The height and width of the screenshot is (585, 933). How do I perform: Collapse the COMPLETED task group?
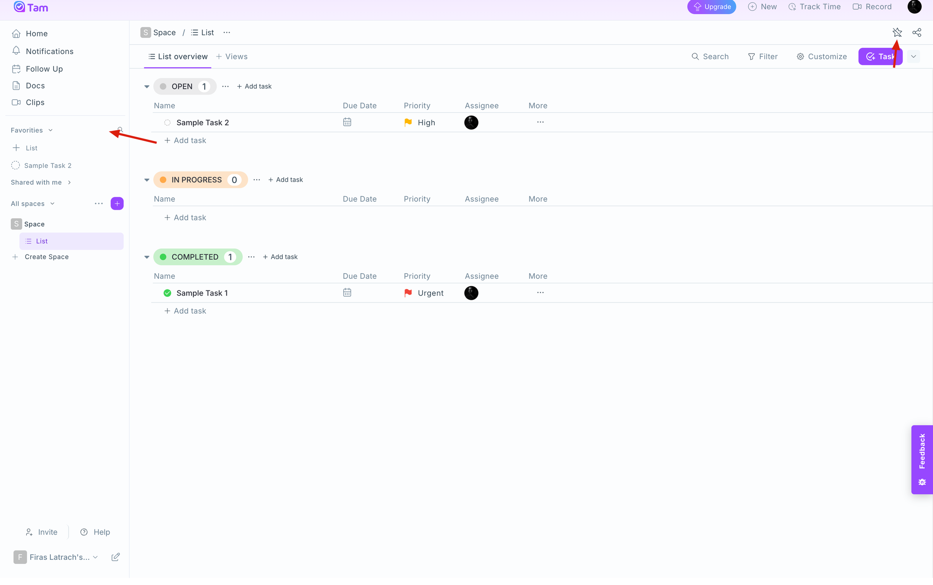[146, 257]
